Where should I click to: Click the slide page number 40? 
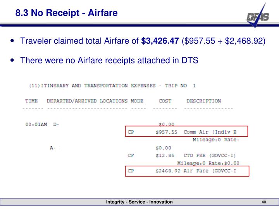(x=264, y=202)
